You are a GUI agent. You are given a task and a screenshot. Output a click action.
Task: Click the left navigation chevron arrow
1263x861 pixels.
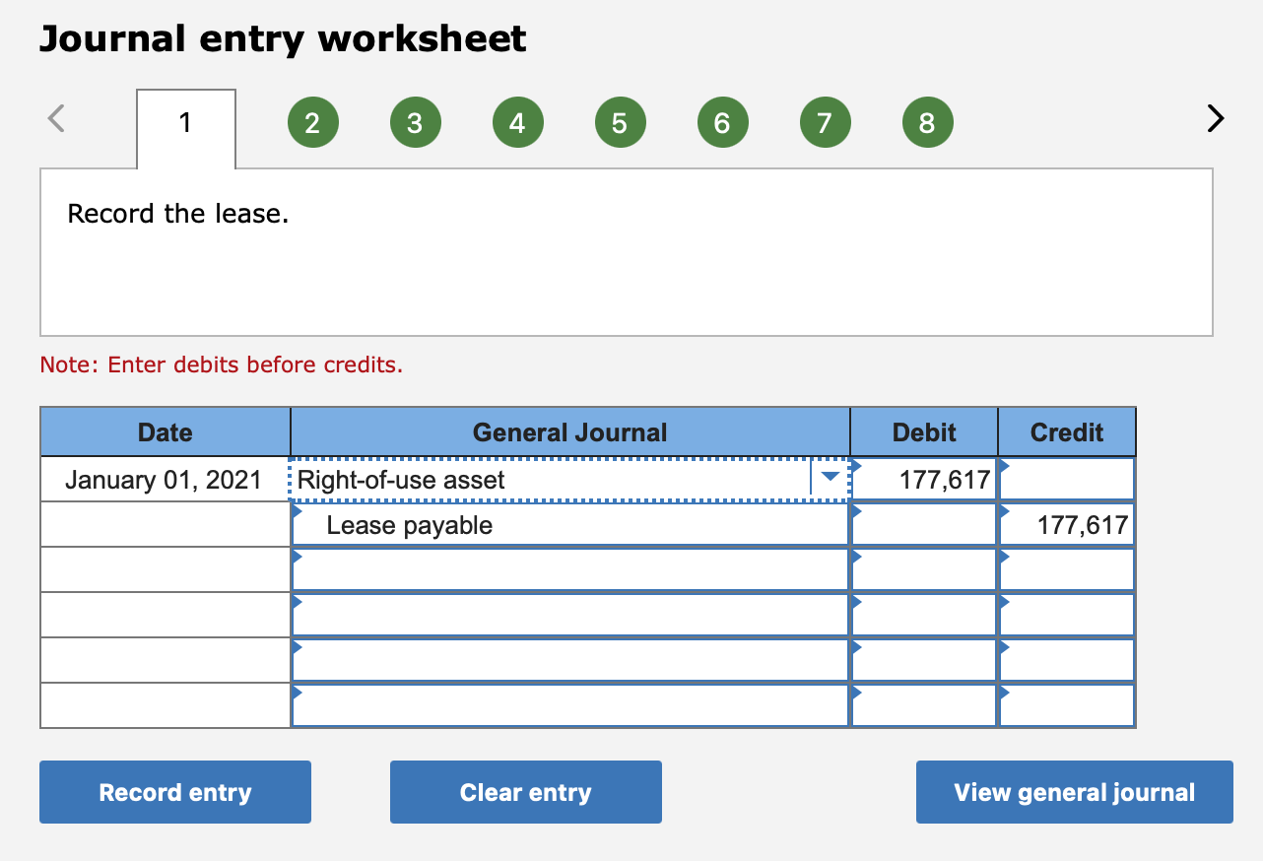pyautogui.click(x=56, y=118)
